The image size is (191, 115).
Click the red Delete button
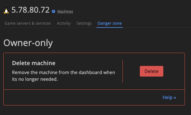pyautogui.click(x=152, y=71)
